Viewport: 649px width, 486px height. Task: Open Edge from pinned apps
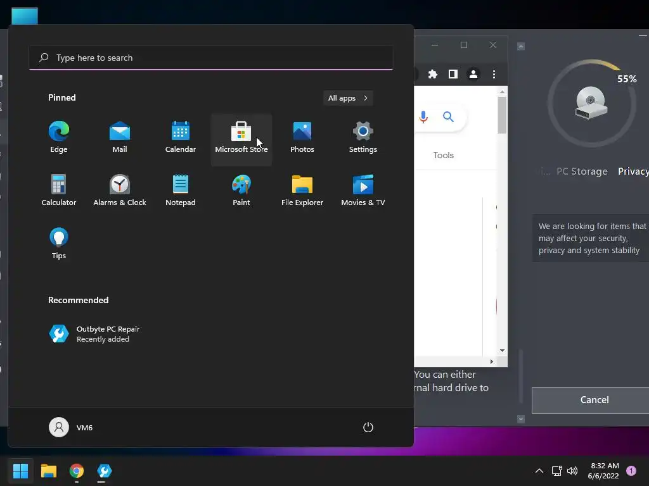(59, 138)
